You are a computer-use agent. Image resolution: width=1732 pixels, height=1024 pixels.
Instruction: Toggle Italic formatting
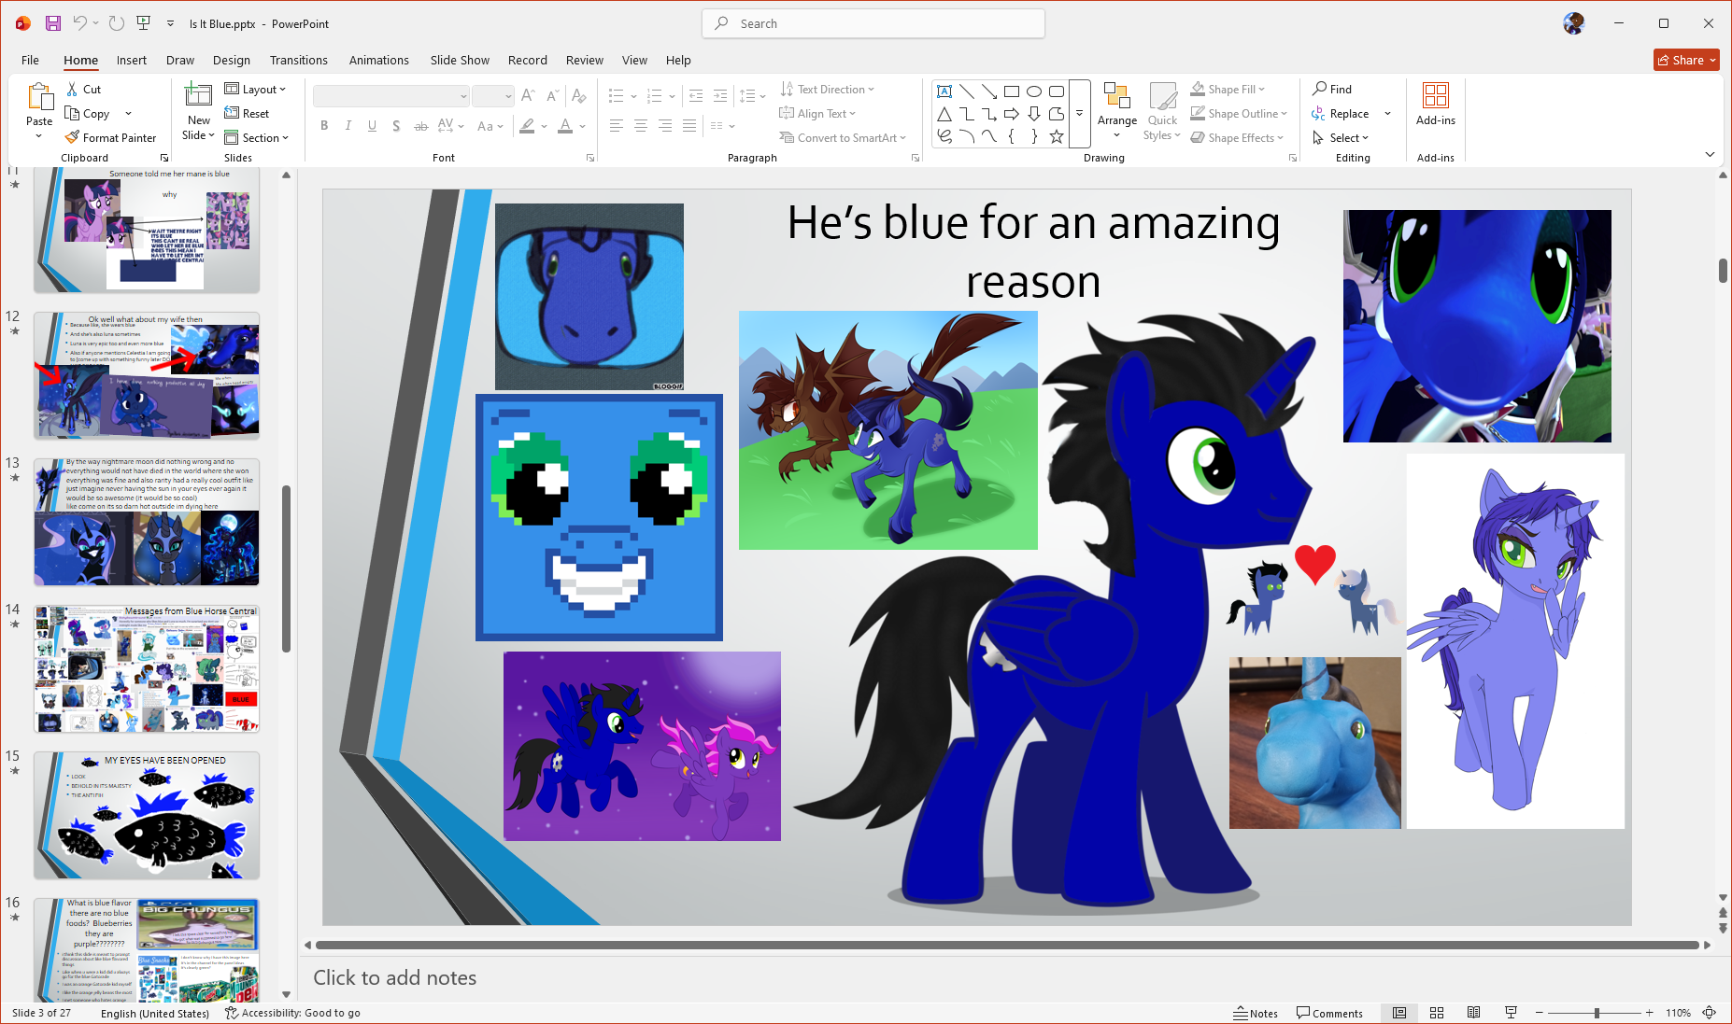[x=348, y=126]
